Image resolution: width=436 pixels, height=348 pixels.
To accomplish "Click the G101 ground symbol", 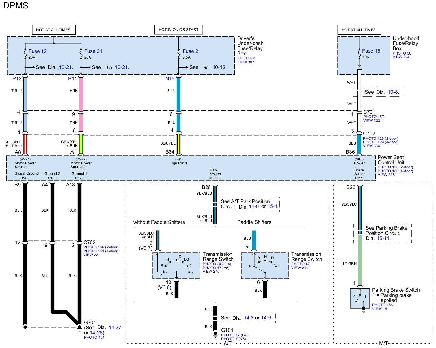I will coord(215,334).
